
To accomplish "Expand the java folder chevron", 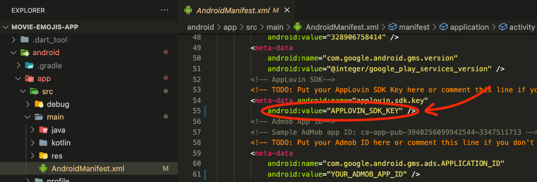I will tap(33, 130).
